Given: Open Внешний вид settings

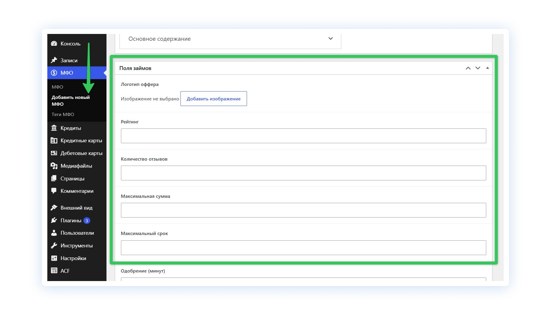Looking at the screenshot, I should (x=76, y=208).
